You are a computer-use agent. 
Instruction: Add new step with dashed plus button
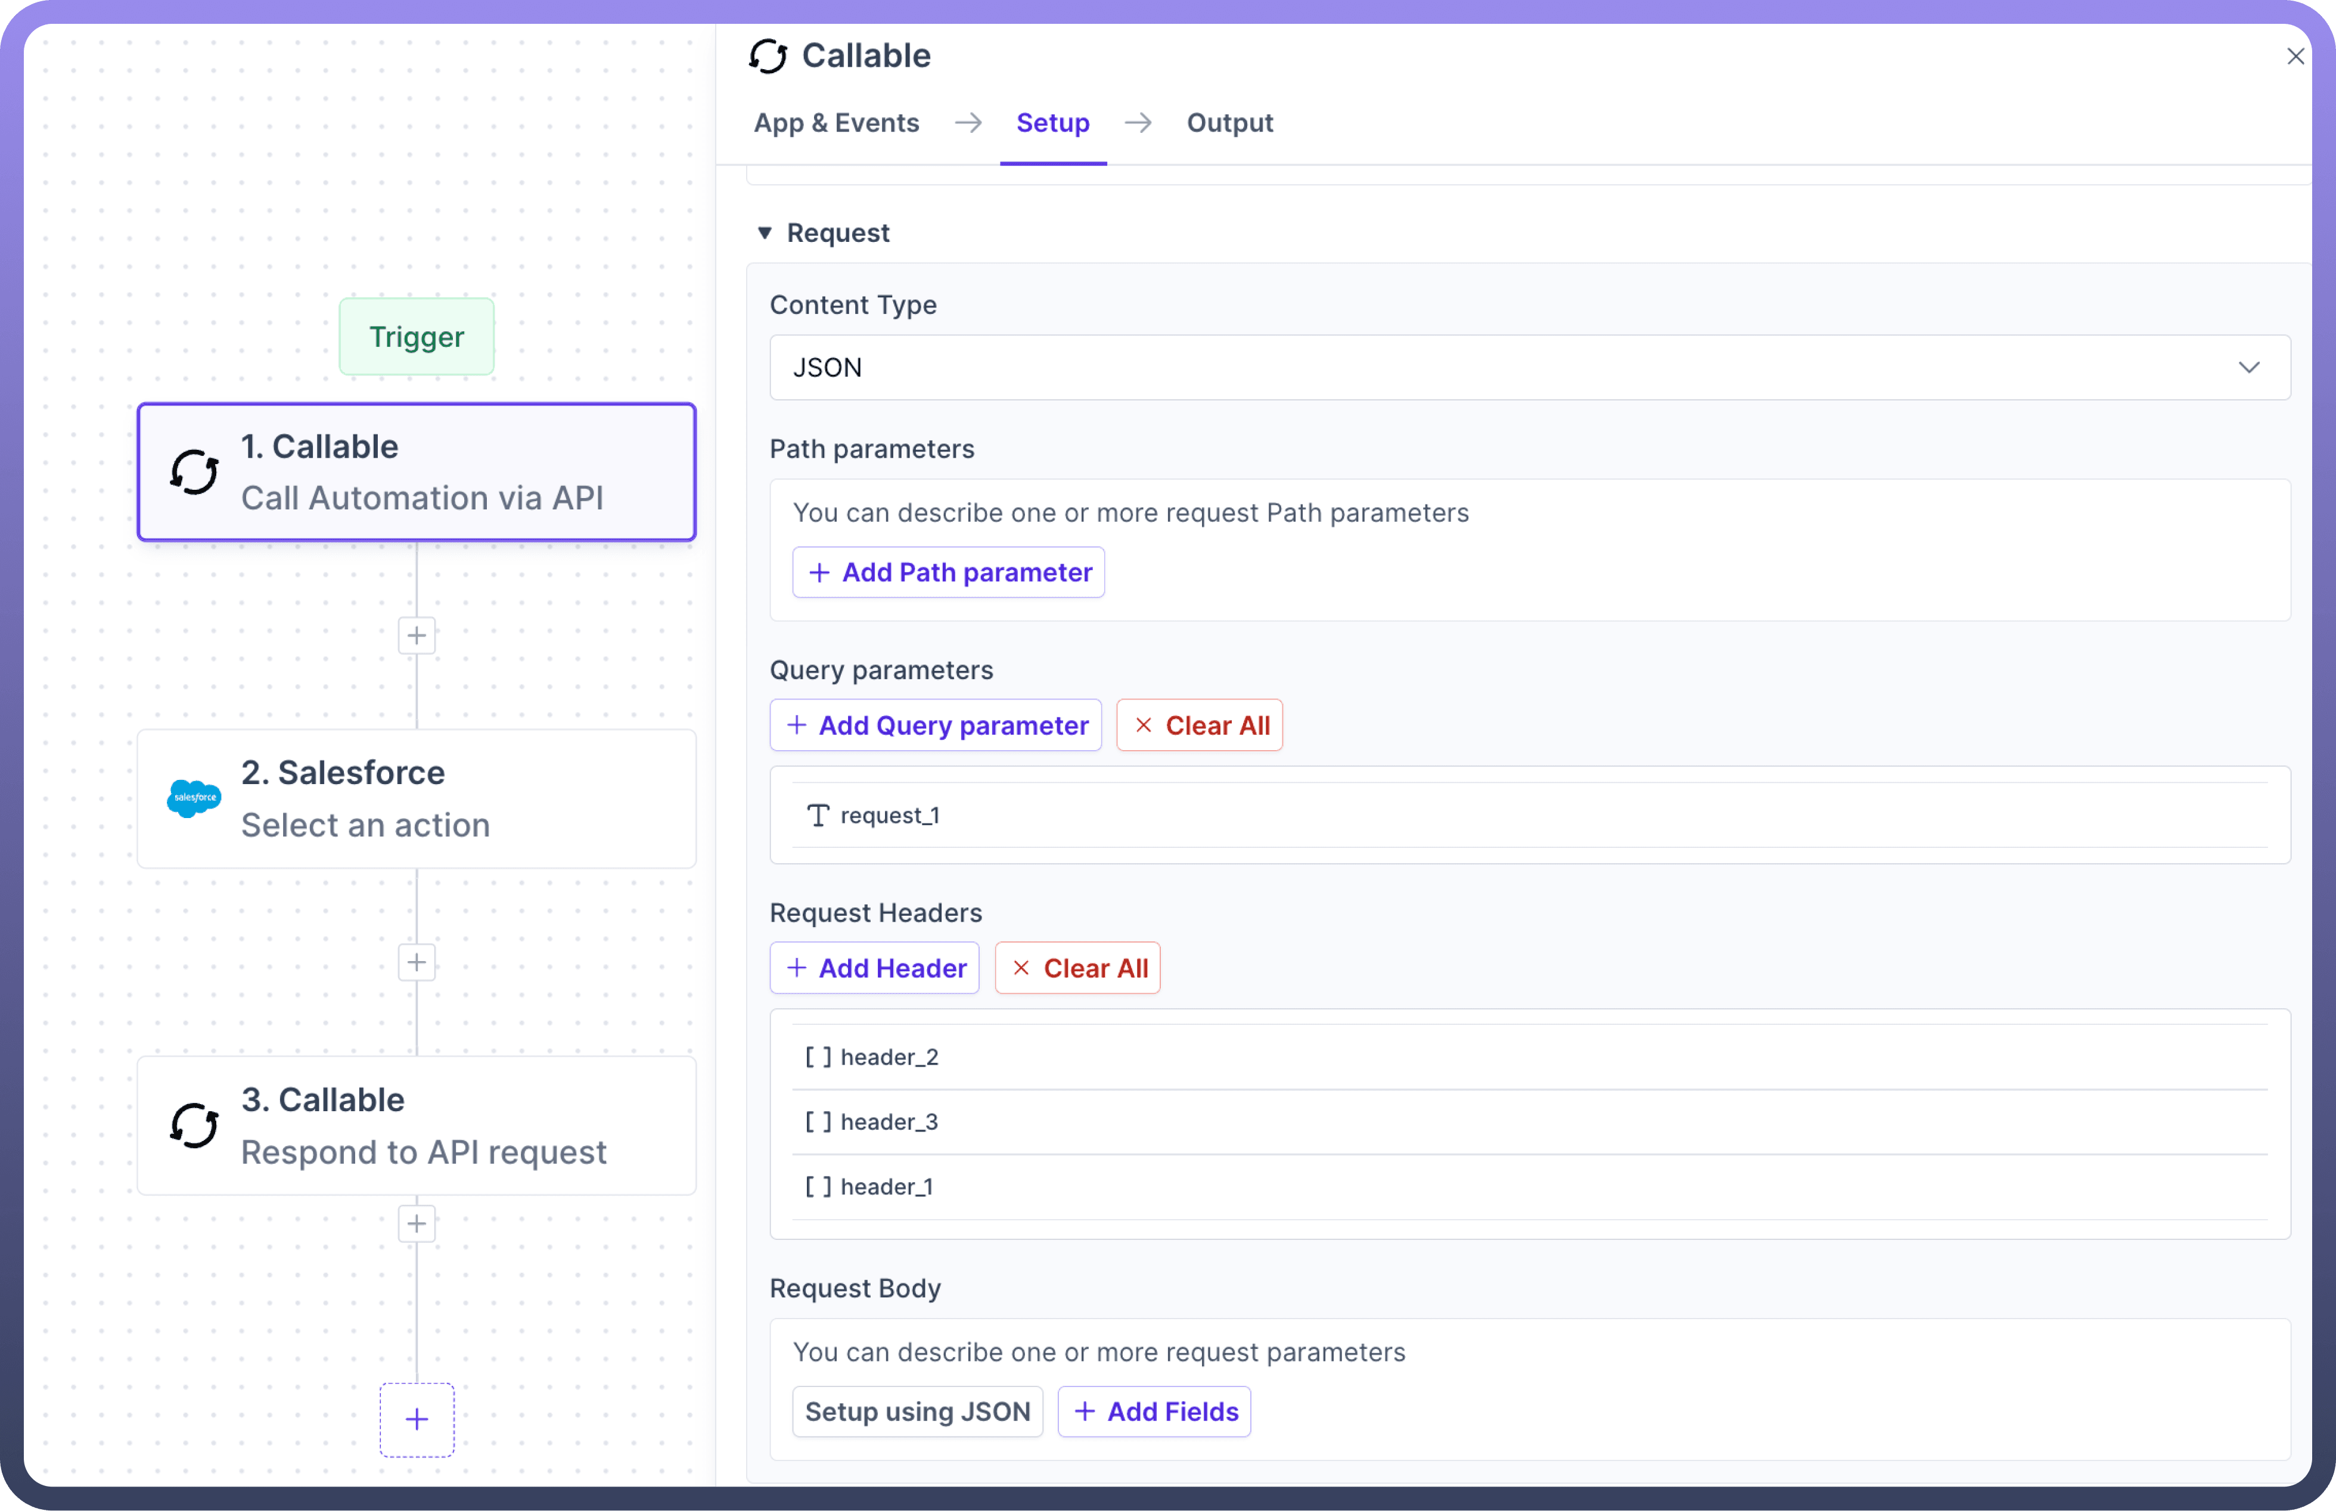pos(417,1419)
